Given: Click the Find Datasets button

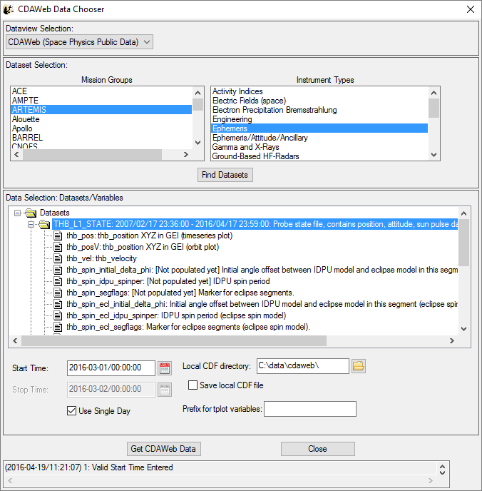Looking at the screenshot, I should point(225,175).
